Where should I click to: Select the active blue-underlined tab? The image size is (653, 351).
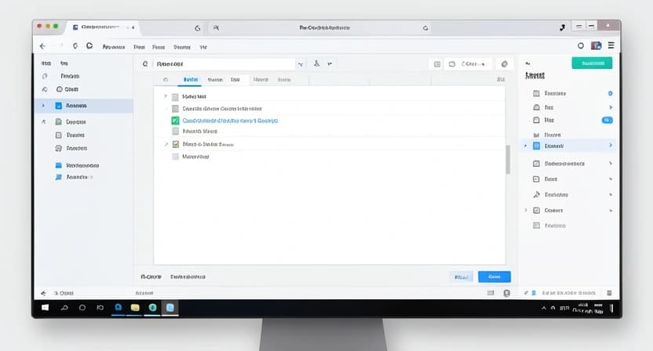click(x=190, y=79)
